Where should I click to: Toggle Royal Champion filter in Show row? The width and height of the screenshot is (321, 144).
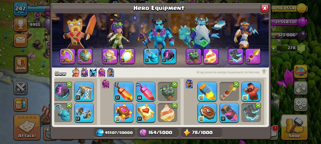[x=110, y=72]
